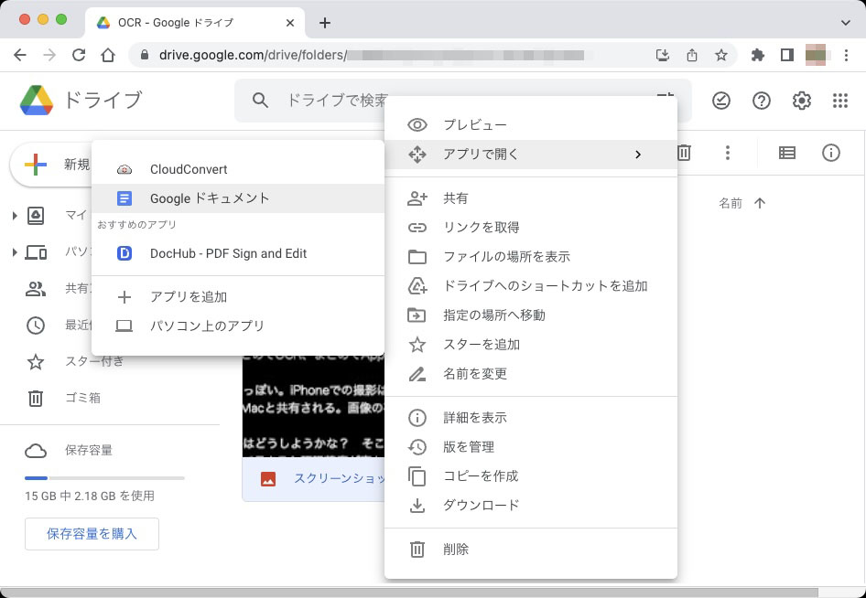Open Google Drive settings gear
The height and width of the screenshot is (598, 866).
pyautogui.click(x=801, y=101)
